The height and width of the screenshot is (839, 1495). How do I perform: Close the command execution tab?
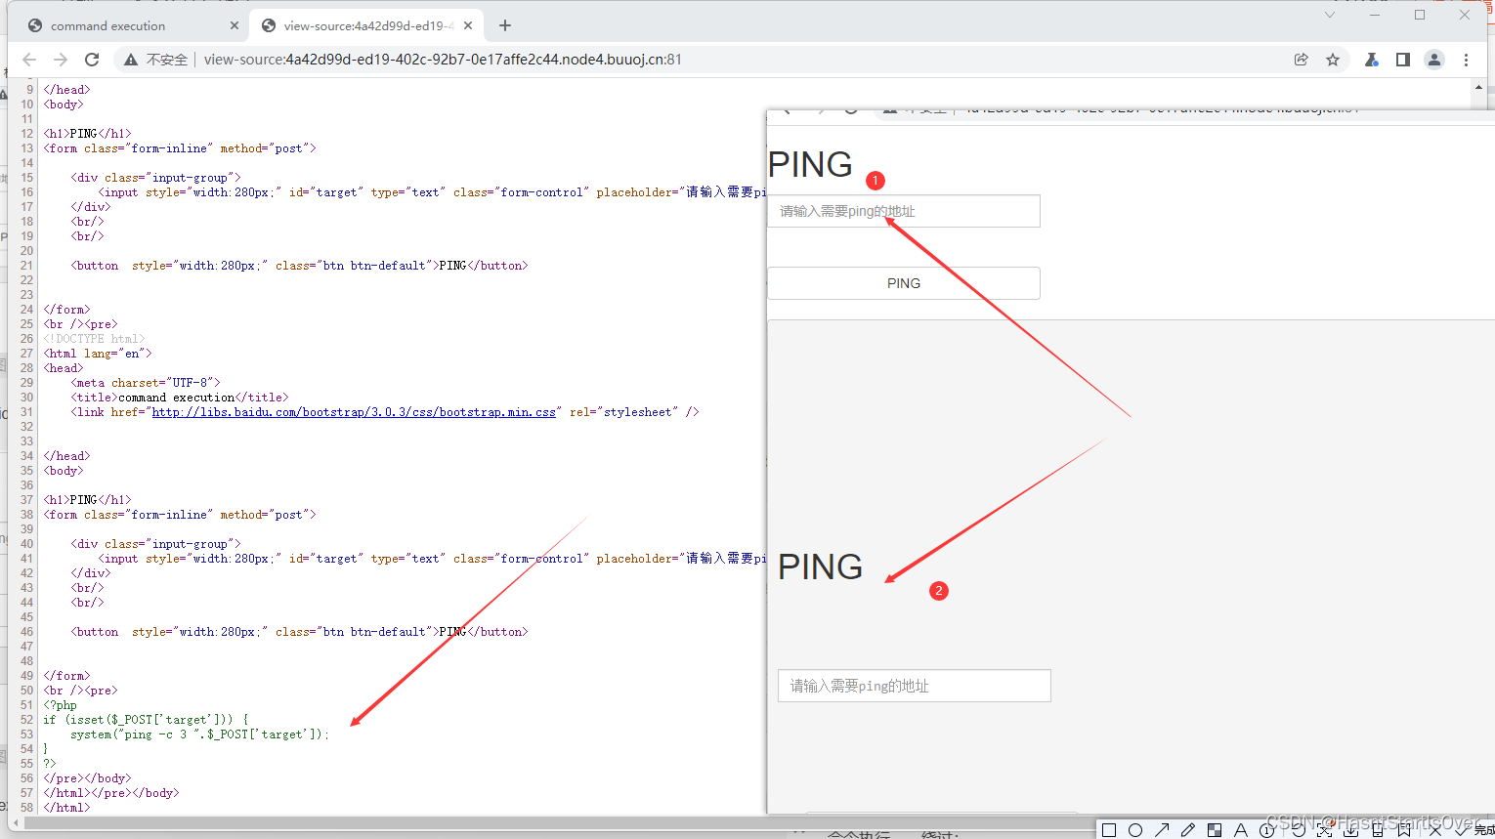point(235,25)
